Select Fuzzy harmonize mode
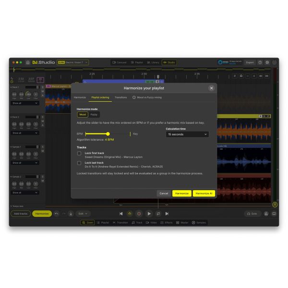Image resolution: width=288 pixels, height=288 pixels. [x=94, y=114]
